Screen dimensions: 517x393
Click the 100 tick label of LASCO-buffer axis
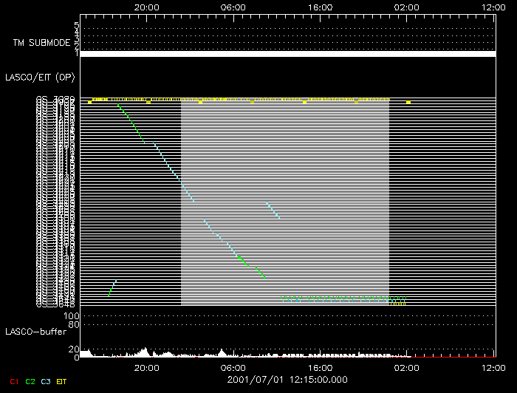tap(71, 316)
